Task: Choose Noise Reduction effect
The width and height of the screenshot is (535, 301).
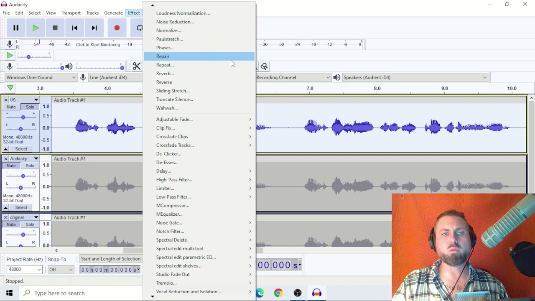Action: [199, 22]
